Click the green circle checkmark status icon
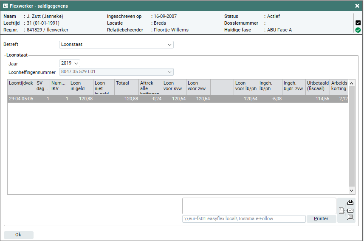 click(358, 30)
